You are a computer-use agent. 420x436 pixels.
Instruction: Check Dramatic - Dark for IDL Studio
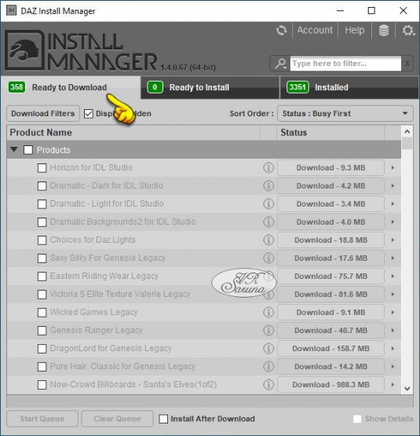pos(42,186)
